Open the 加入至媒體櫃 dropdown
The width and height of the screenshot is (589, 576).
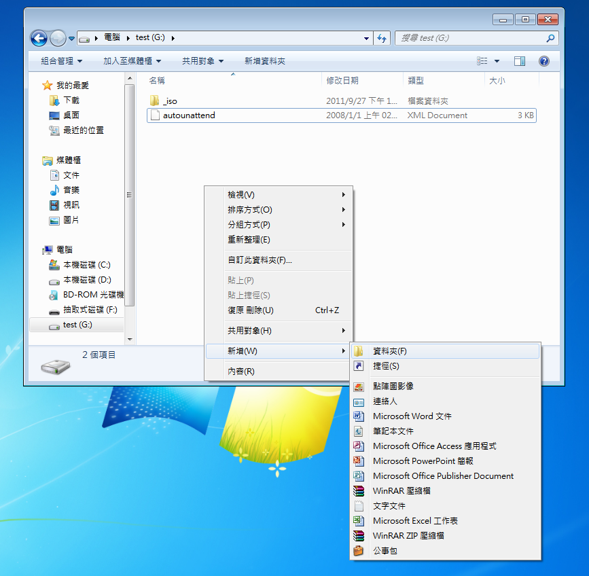[132, 61]
